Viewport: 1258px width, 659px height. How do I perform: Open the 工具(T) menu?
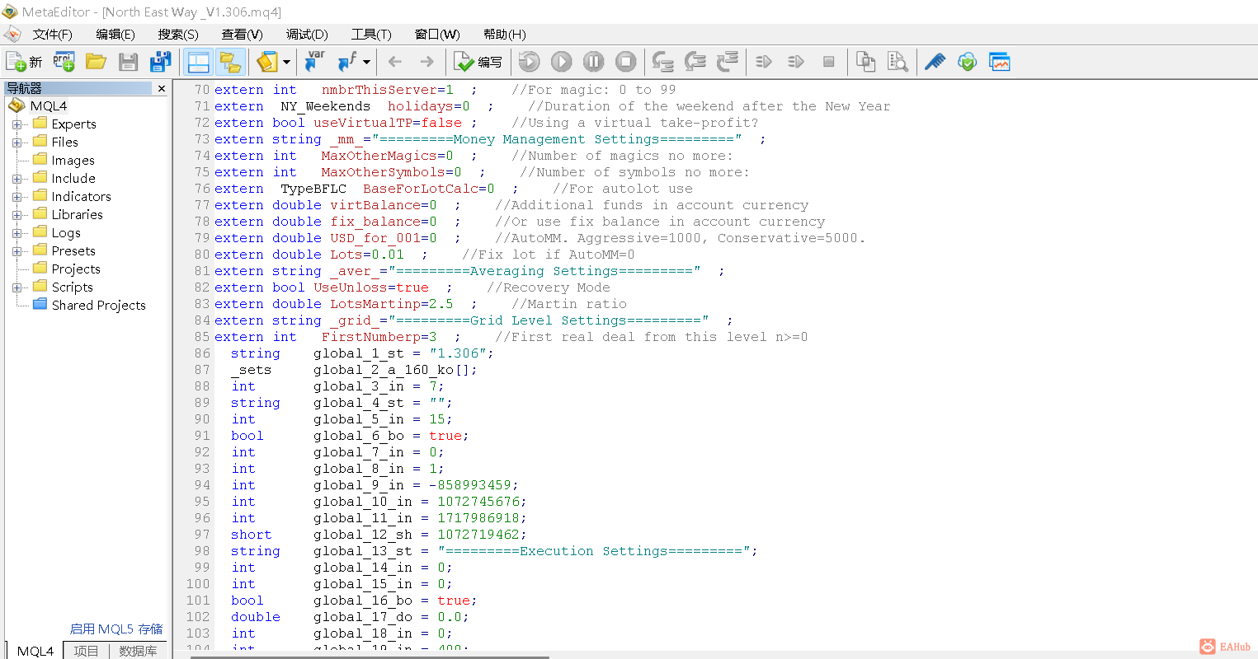(x=371, y=34)
